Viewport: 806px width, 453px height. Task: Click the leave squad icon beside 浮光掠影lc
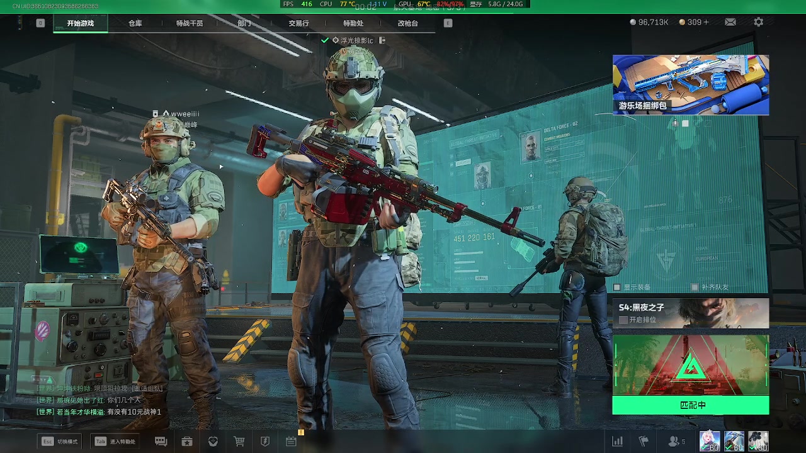(382, 40)
